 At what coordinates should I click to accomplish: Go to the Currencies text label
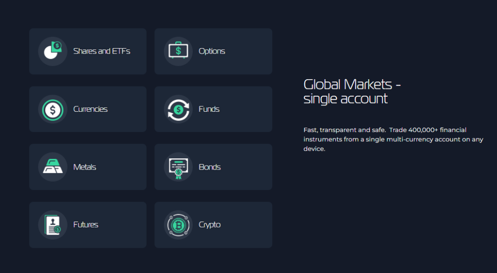pos(90,109)
